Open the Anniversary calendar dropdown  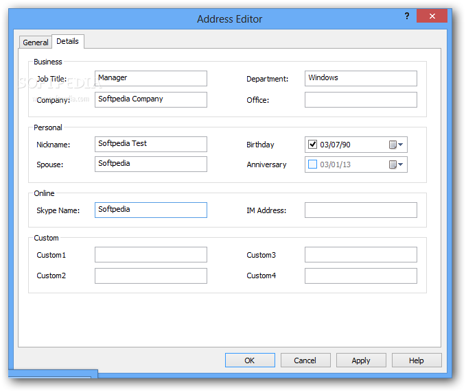coord(396,164)
